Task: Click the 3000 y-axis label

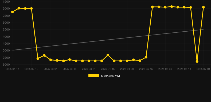Action: pyautogui.click(x=6, y=23)
